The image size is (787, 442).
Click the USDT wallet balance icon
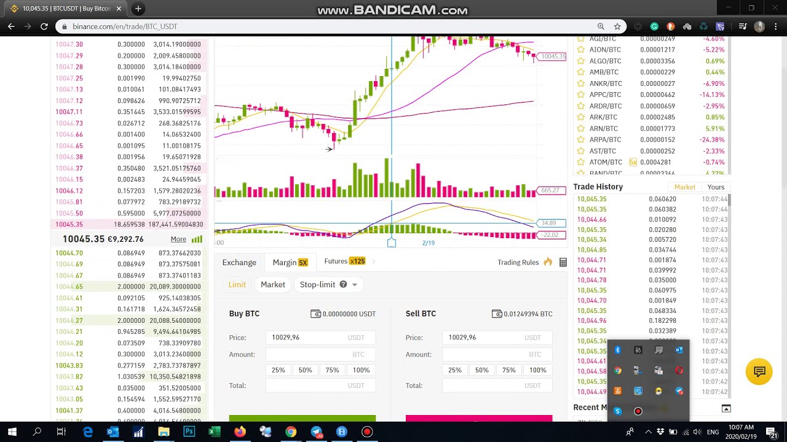(x=315, y=314)
